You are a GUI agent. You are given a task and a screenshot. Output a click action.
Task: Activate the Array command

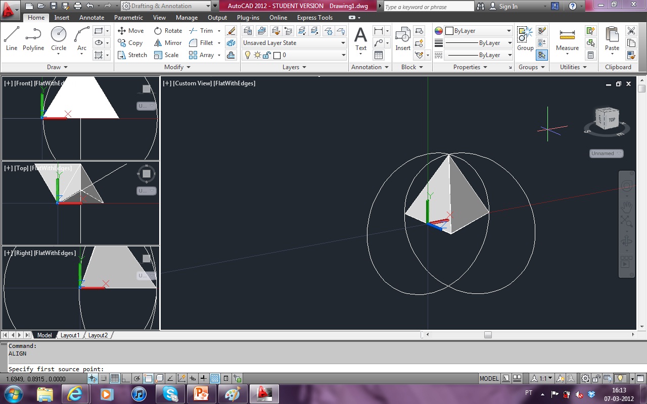201,55
